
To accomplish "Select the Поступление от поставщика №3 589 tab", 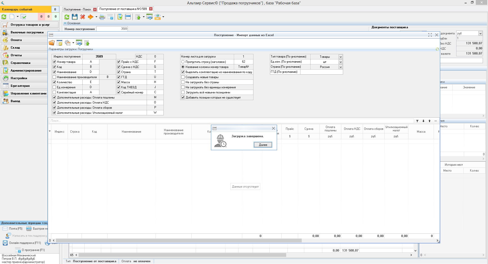I will [123, 9].
